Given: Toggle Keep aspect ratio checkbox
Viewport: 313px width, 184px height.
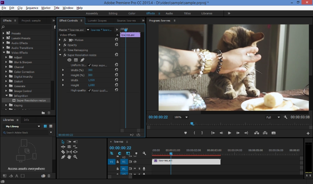Looking at the screenshot, I should point(89,65).
